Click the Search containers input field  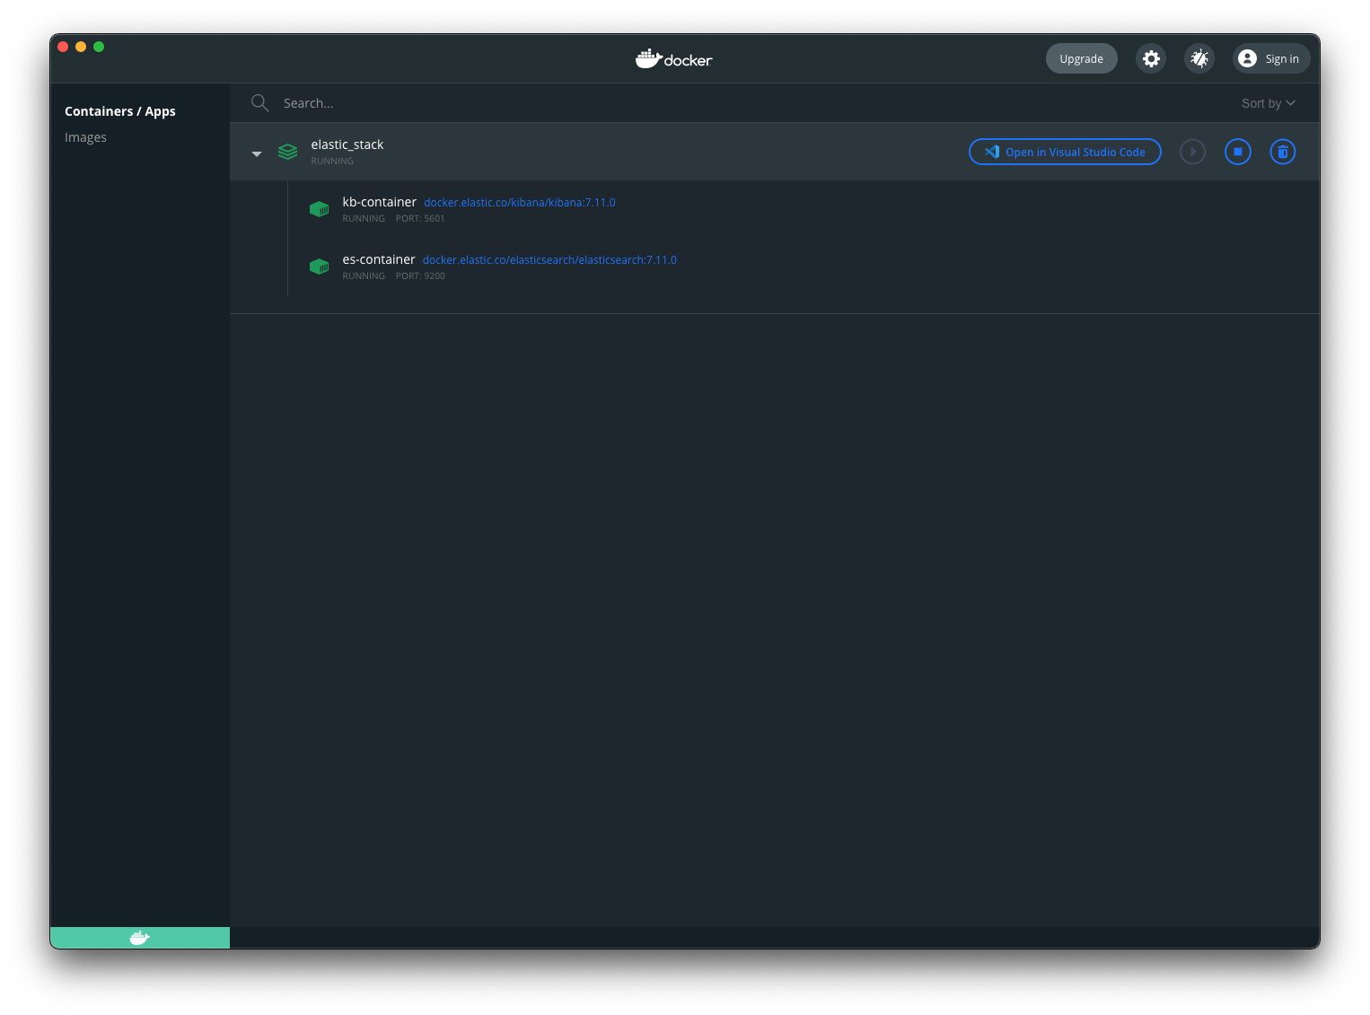tap(539, 103)
